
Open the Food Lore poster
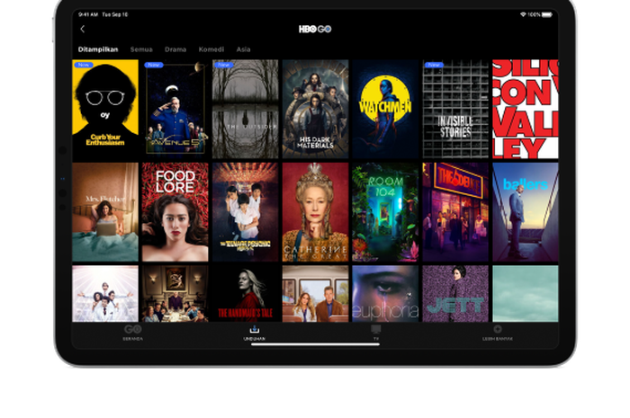(175, 212)
